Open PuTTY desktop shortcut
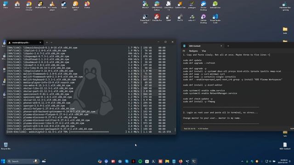The width and height of the screenshot is (294, 165). tap(180, 18)
